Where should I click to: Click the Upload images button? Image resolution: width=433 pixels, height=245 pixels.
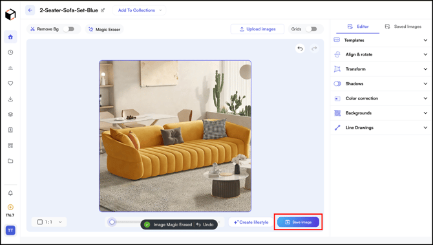click(257, 29)
